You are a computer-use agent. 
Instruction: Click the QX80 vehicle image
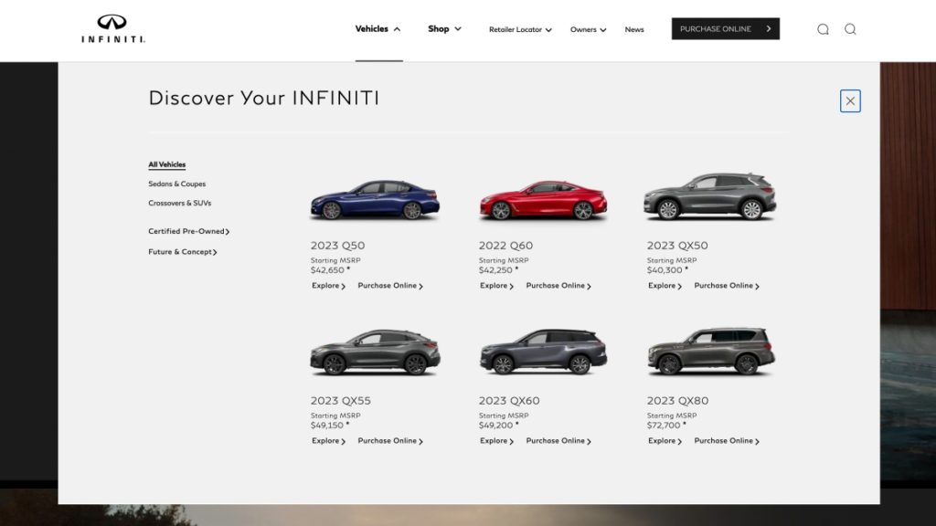tap(711, 352)
